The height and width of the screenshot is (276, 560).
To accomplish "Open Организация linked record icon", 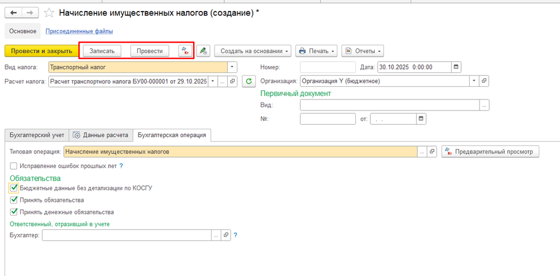I will (484, 81).
